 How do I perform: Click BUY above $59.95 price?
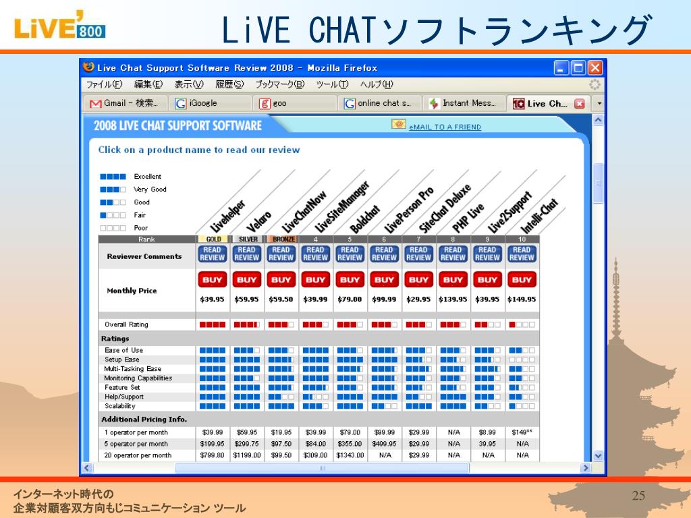pos(247,280)
